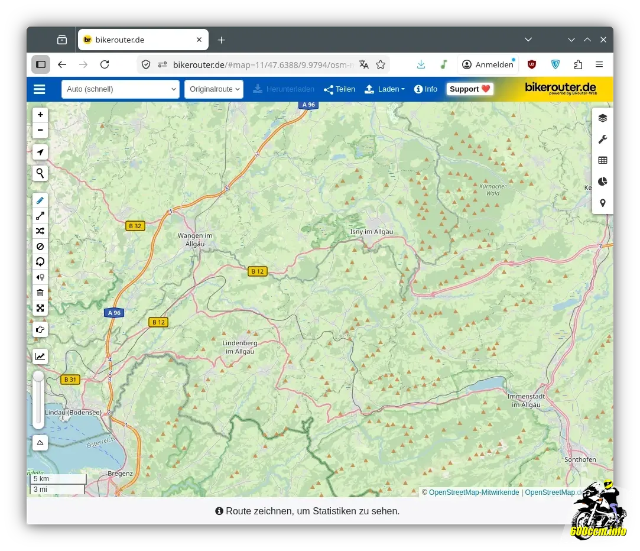Select the bikerouter.de browser tab
This screenshot has width=640, height=551.
click(x=143, y=40)
